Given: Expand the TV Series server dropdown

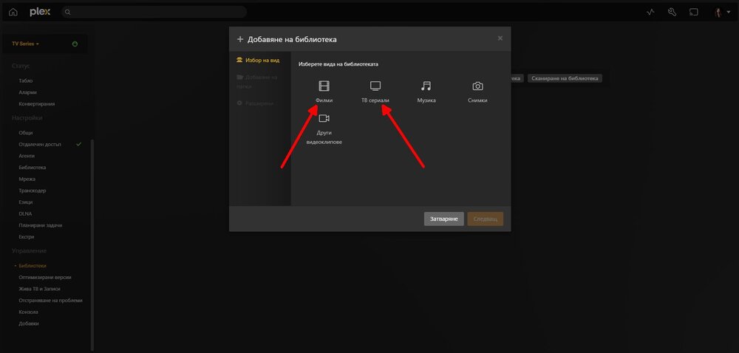Looking at the screenshot, I should pyautogui.click(x=25, y=44).
